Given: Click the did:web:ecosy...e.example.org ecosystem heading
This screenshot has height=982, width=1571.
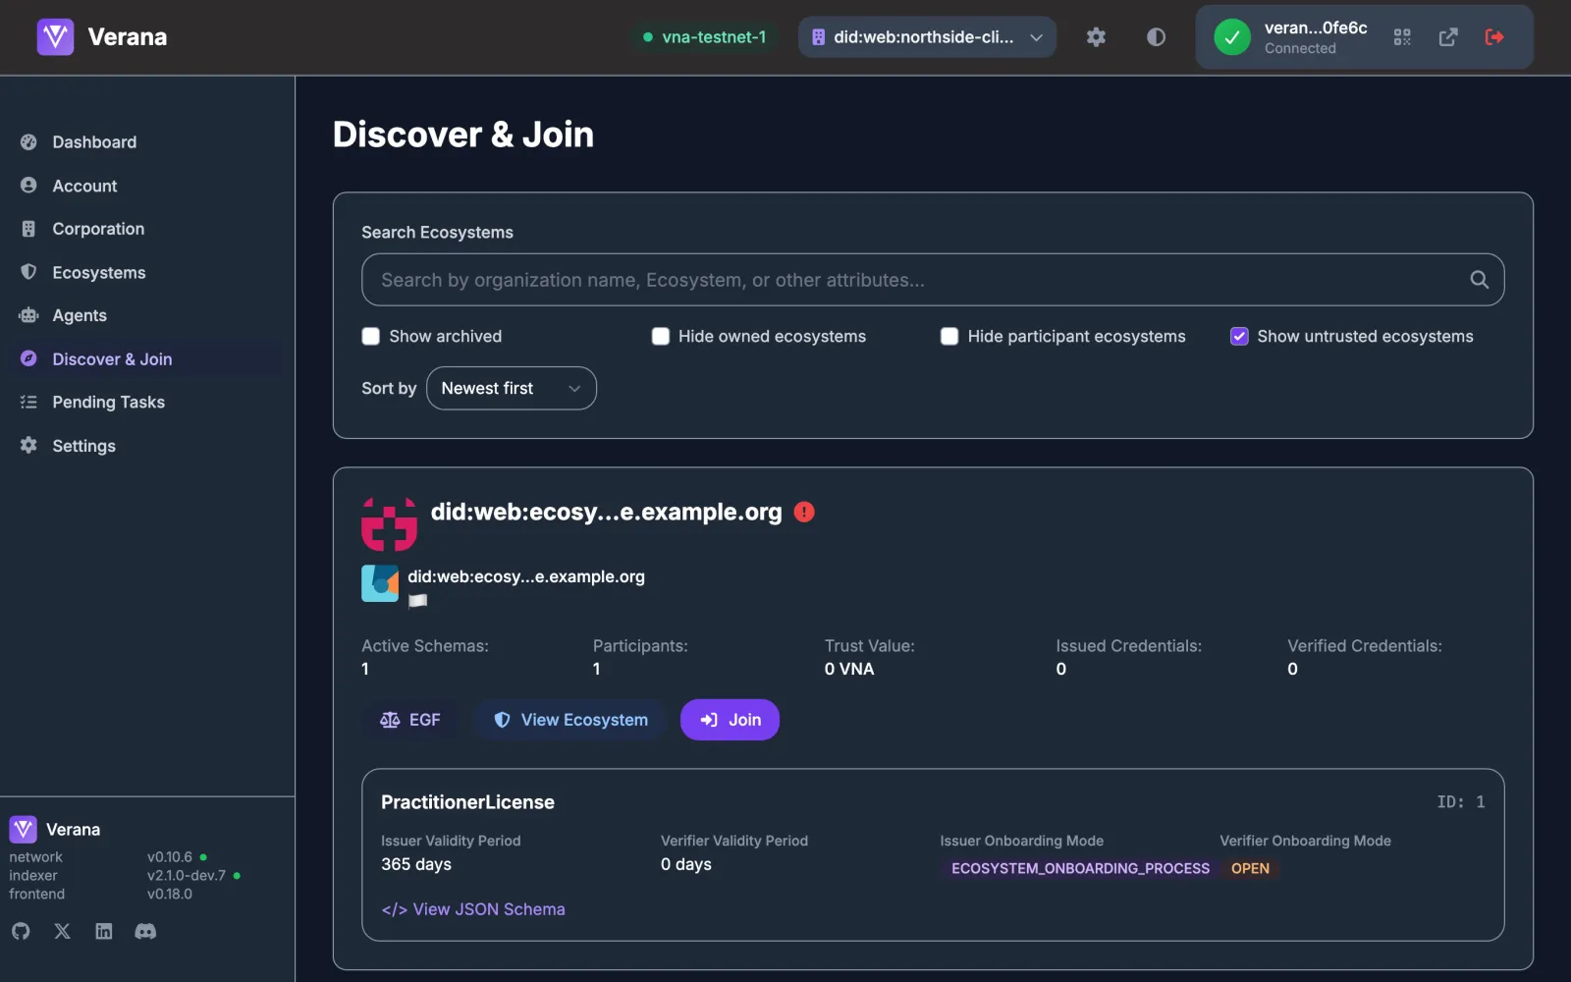Looking at the screenshot, I should click(x=607, y=512).
